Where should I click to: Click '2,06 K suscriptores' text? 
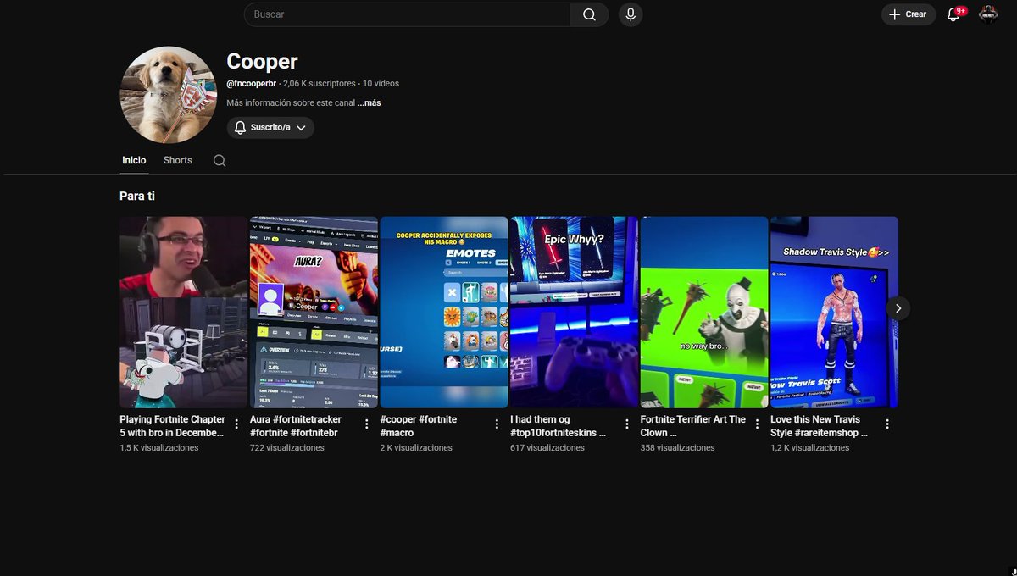coord(320,84)
